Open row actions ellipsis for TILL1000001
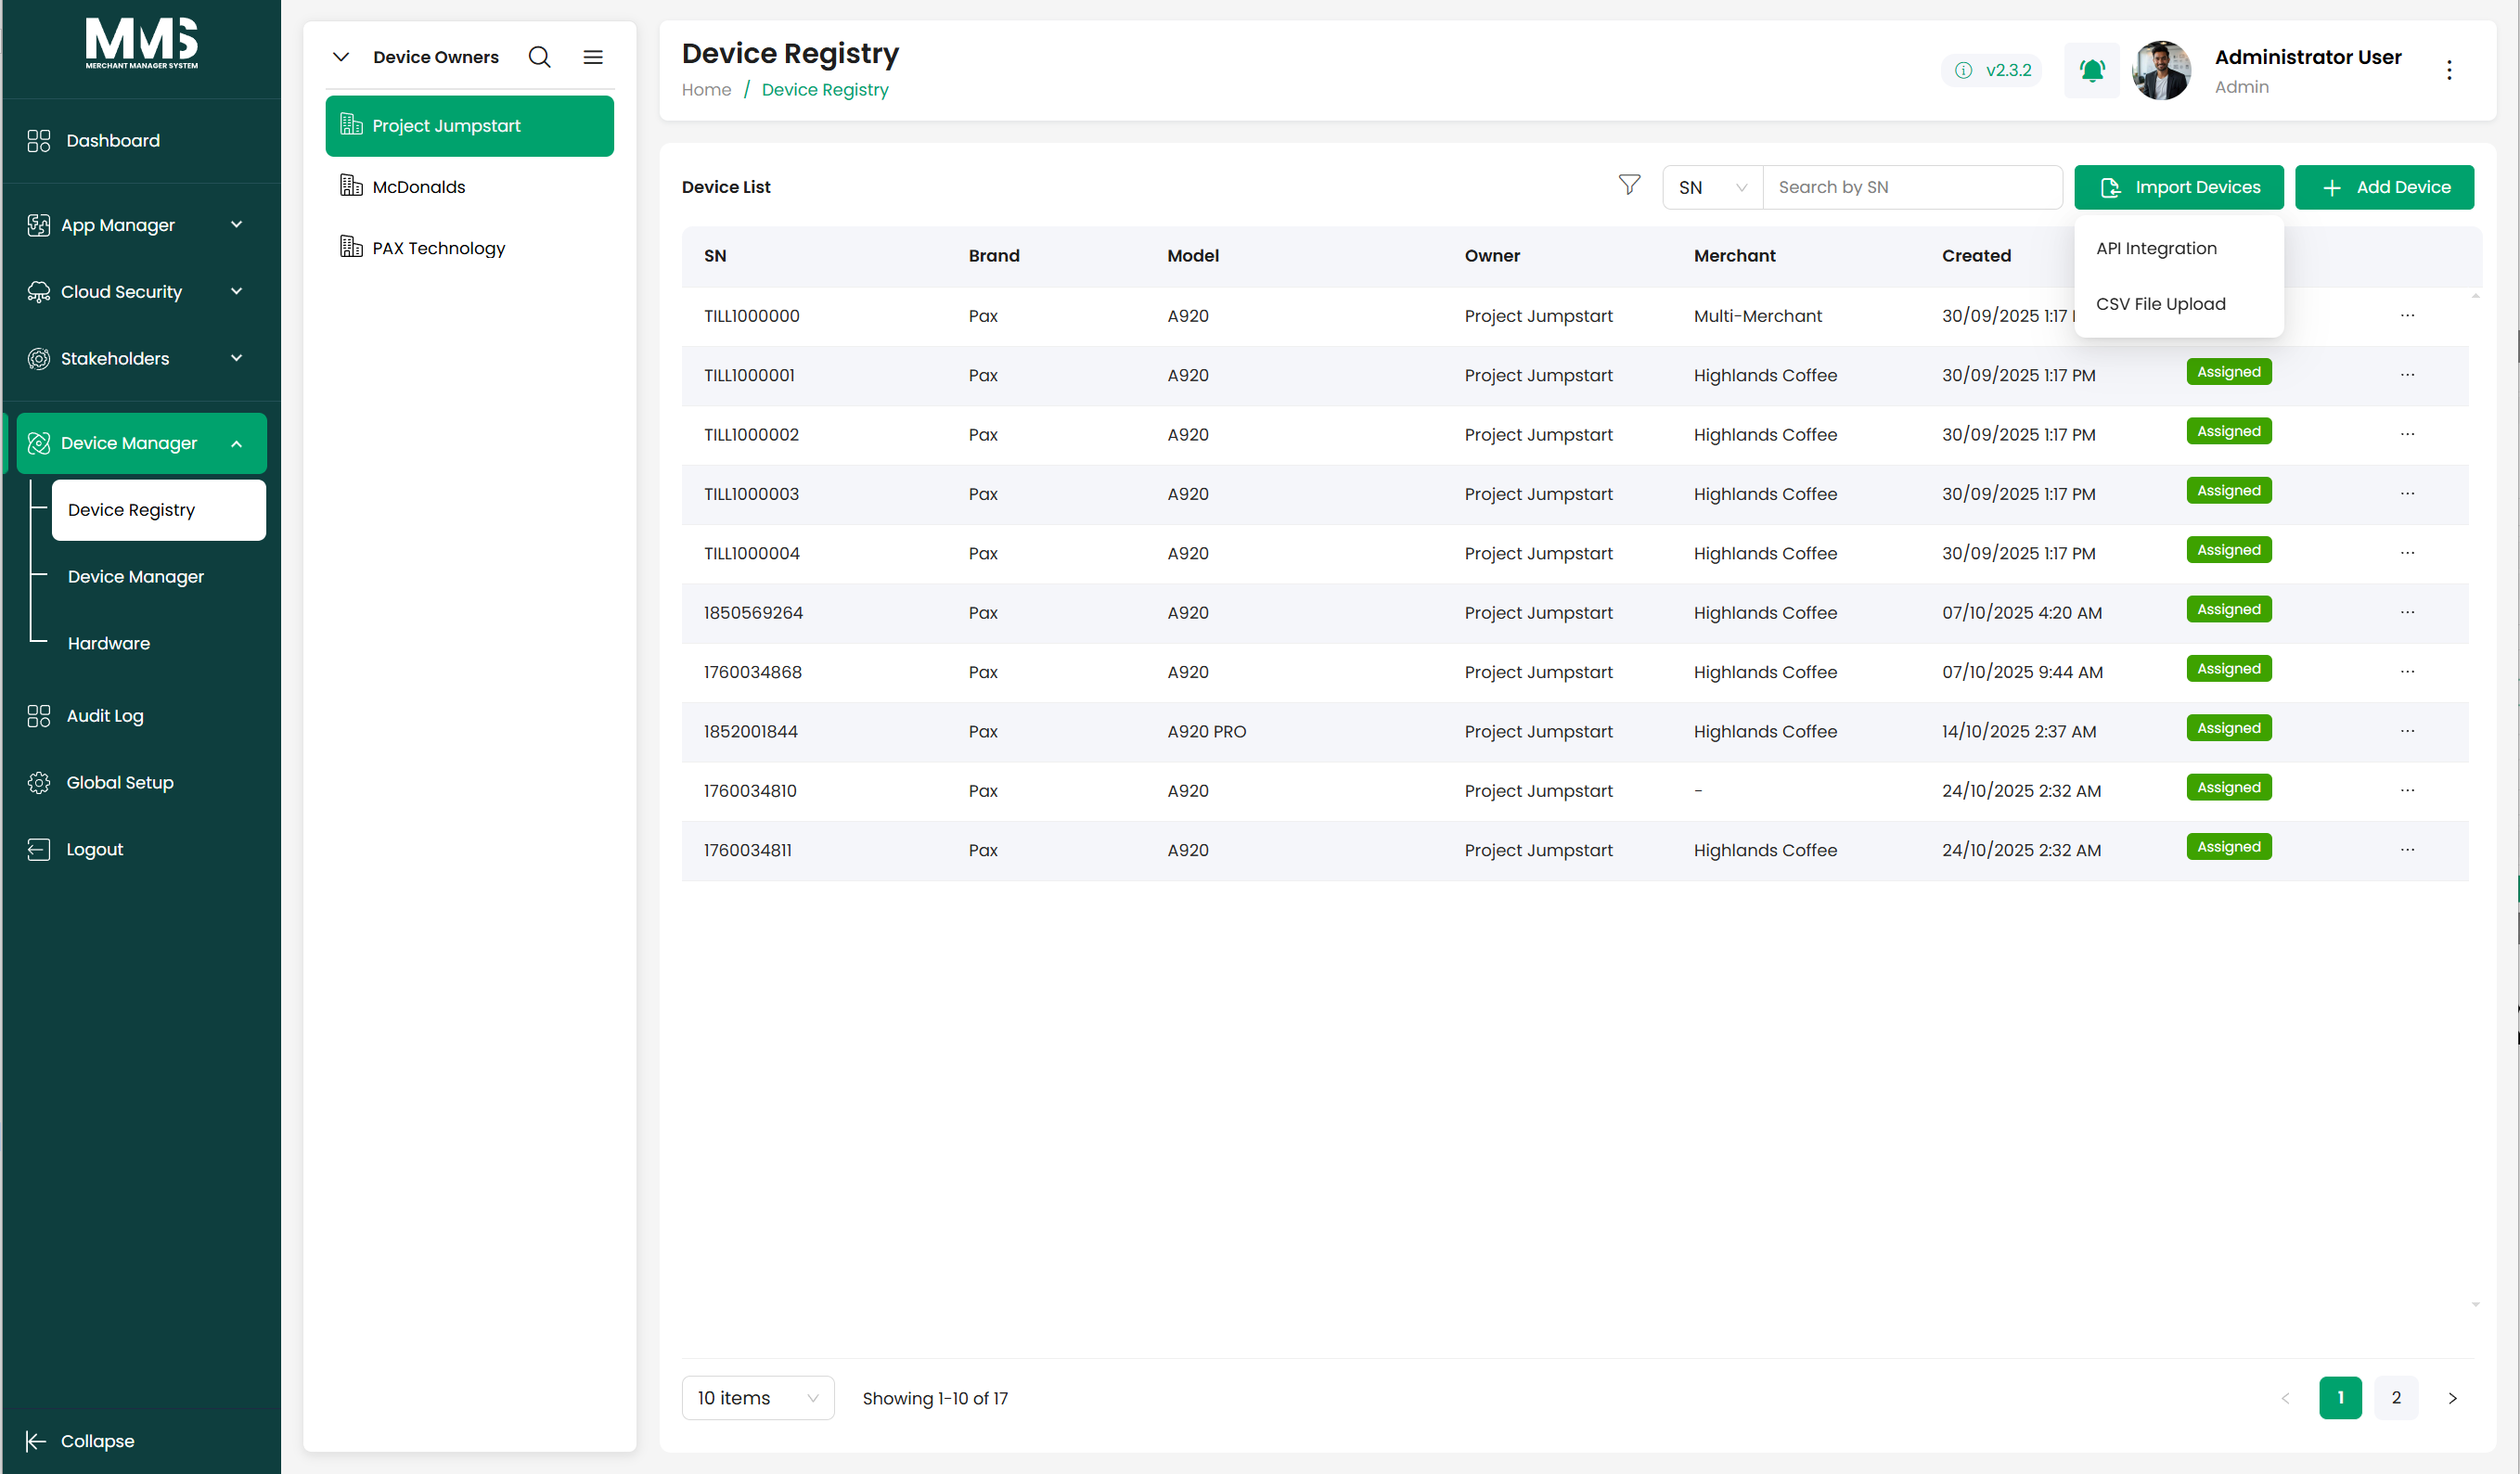2520x1474 pixels. coord(2407,375)
